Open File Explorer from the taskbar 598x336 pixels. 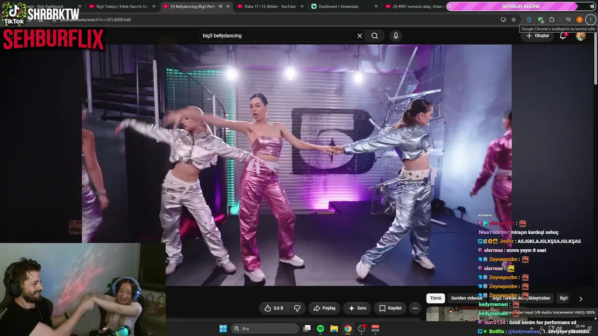click(x=334, y=329)
